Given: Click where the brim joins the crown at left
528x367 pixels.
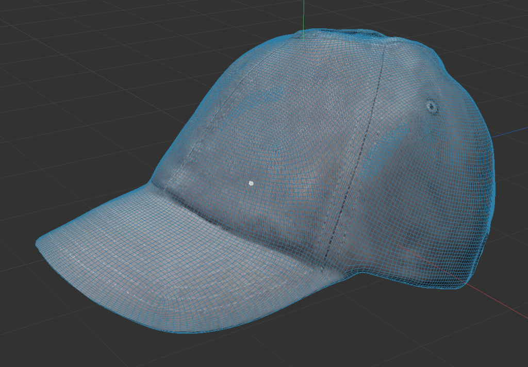Looking at the screenshot, I should point(153,182).
